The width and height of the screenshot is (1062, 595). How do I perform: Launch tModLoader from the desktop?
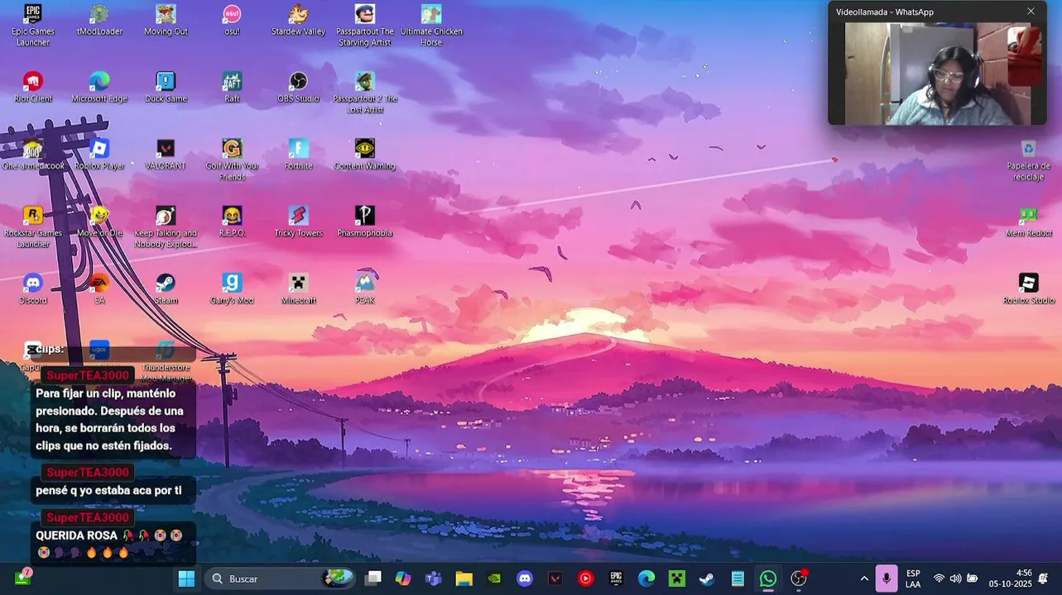click(99, 21)
